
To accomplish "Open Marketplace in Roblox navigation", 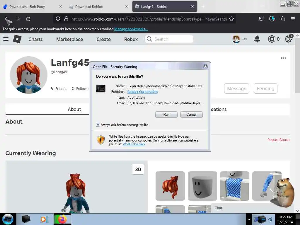I will point(70,39).
